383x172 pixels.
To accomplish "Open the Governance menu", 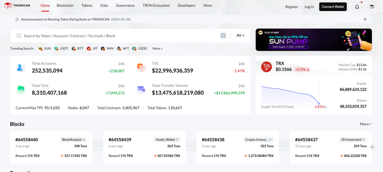I will [125, 6].
